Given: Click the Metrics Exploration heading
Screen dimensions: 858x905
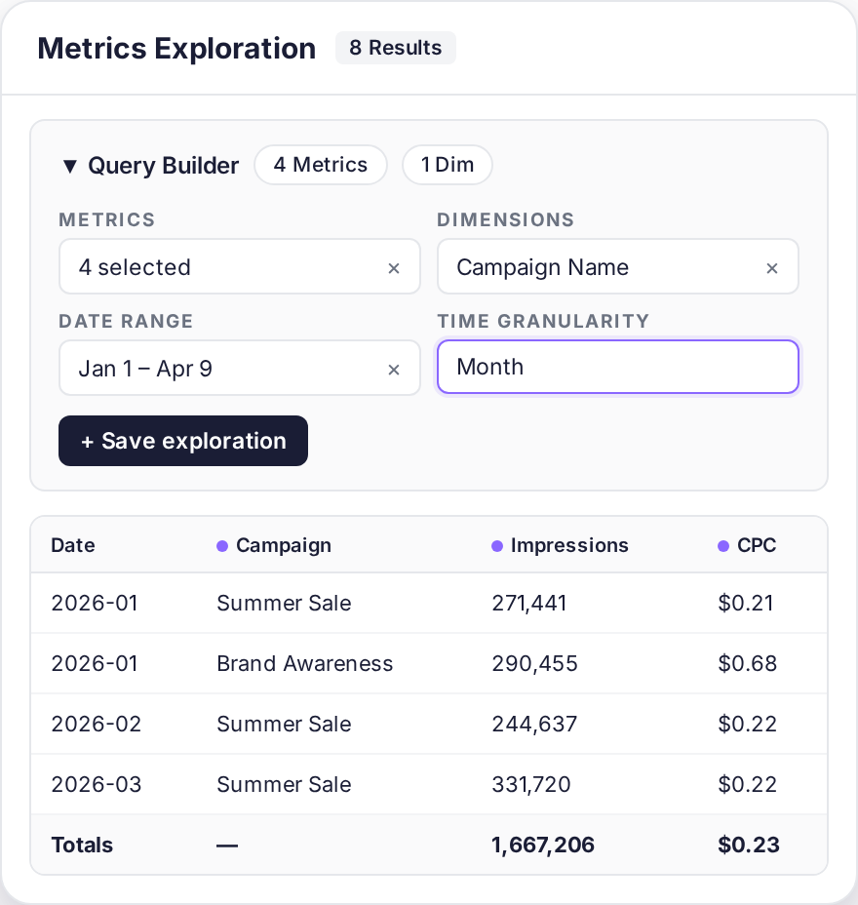Looking at the screenshot, I should pyautogui.click(x=176, y=49).
